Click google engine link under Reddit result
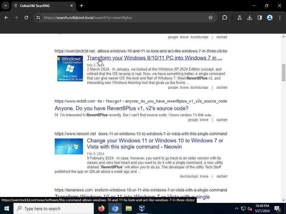 tap(193, 120)
